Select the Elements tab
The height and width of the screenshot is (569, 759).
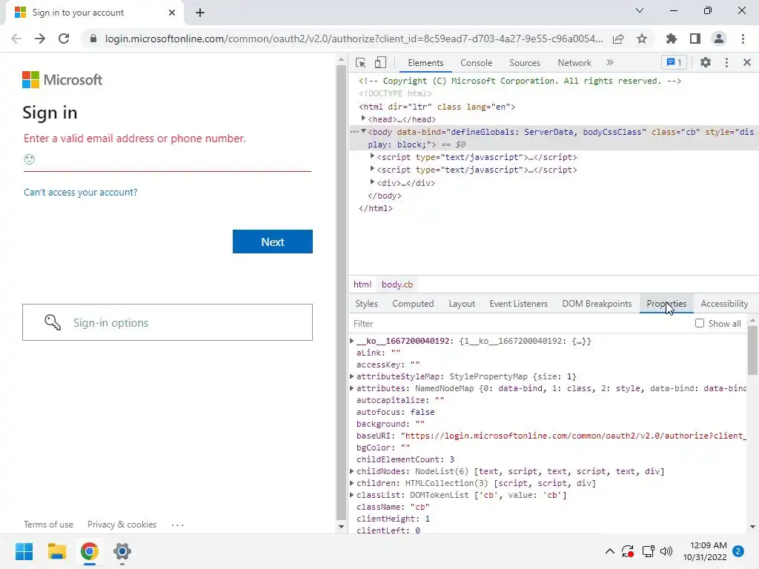coord(425,63)
